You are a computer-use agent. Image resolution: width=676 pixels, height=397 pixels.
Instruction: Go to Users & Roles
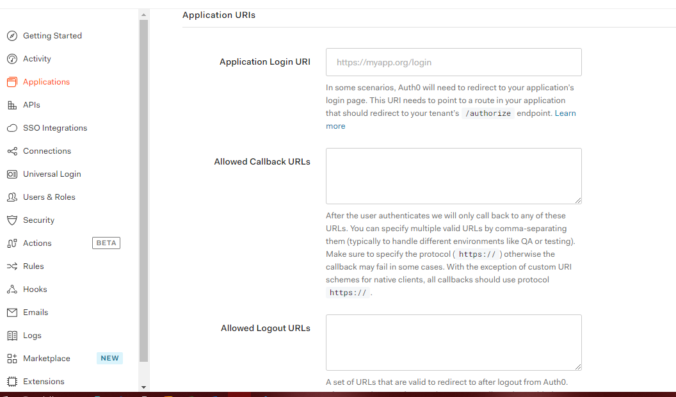tap(49, 197)
